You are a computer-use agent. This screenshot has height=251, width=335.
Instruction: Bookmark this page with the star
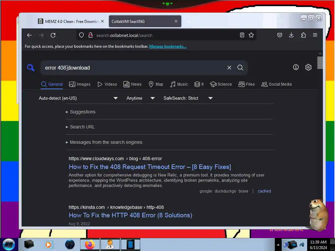pos(251,35)
